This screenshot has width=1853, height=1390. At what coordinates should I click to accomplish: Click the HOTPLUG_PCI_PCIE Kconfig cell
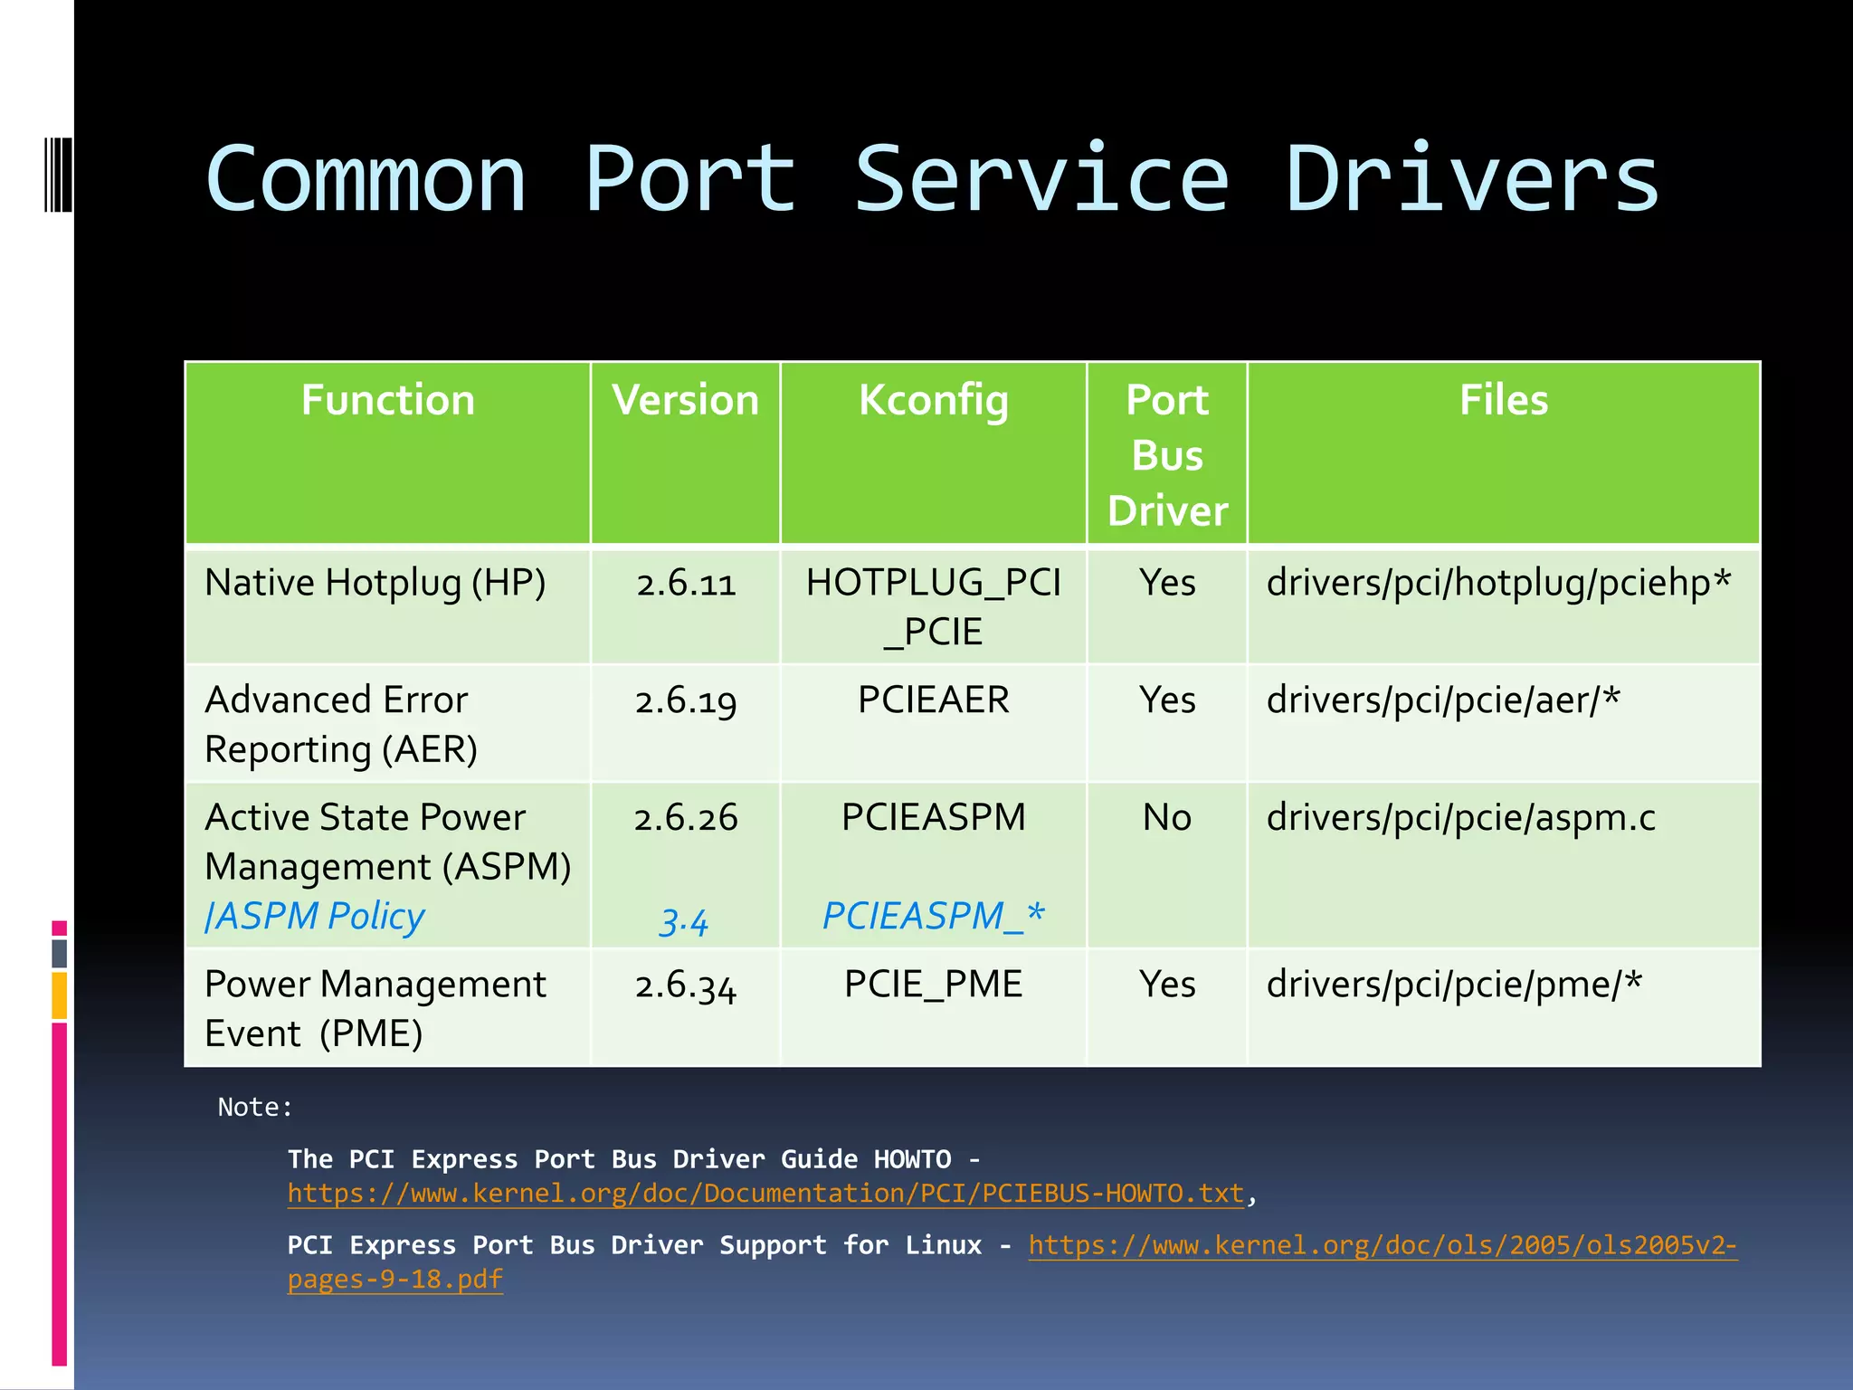point(933,606)
